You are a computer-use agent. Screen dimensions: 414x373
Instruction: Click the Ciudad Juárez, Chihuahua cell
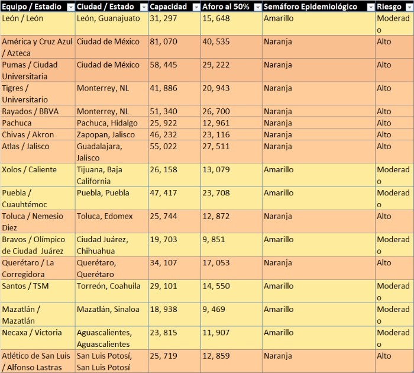(x=111, y=245)
